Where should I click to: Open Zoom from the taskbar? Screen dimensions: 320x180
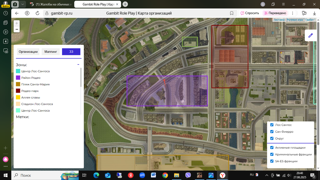[x=142, y=175]
